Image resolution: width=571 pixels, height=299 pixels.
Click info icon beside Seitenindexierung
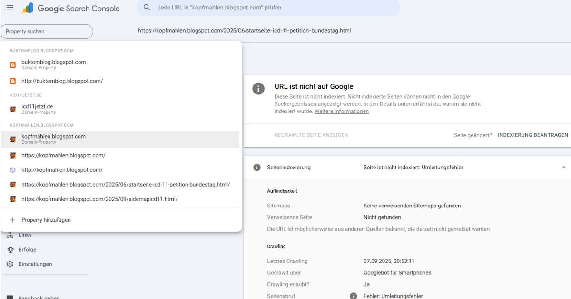coord(257,168)
